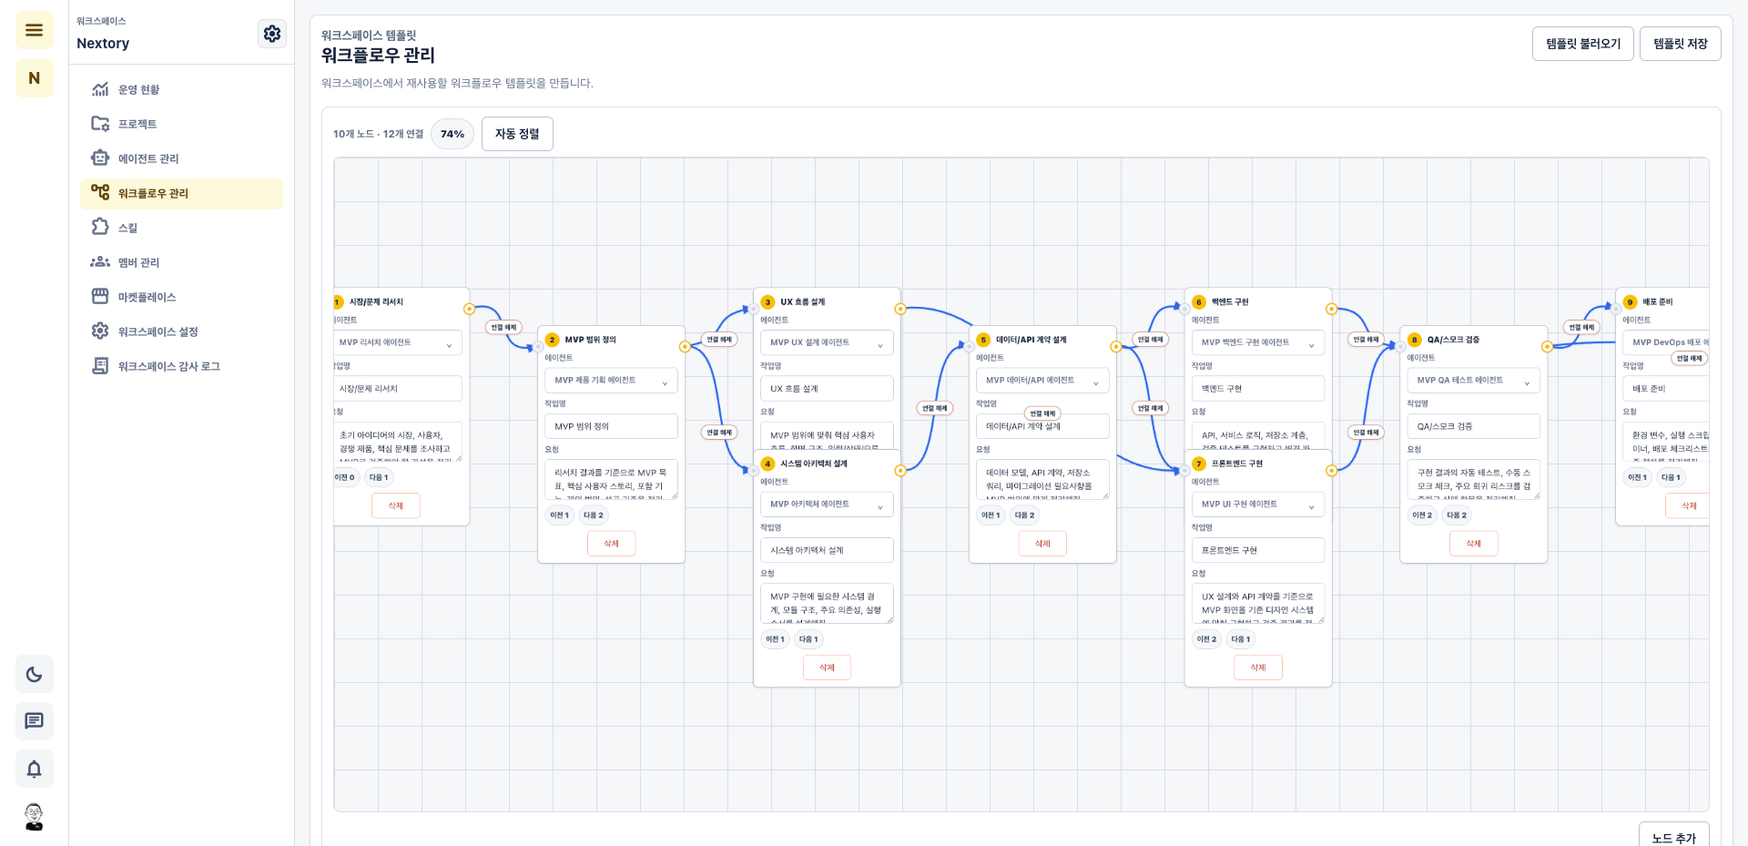Click input port of 시스템 아키텍처 설계 node
1748x846 pixels.
(754, 471)
